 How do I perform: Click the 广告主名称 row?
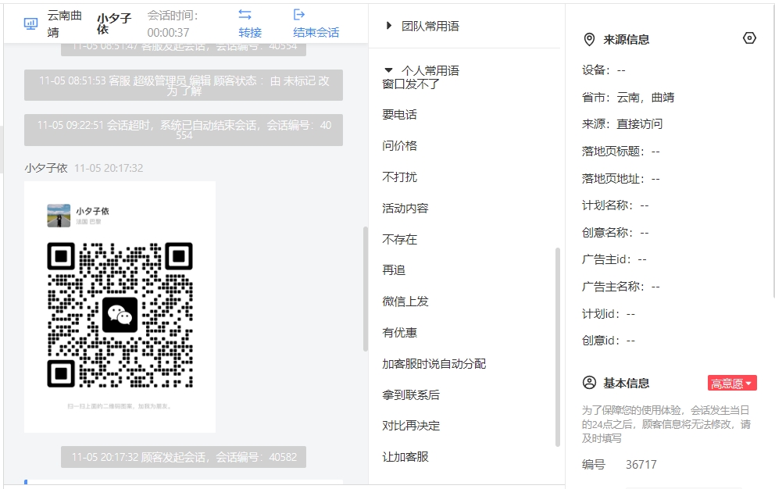tap(621, 286)
